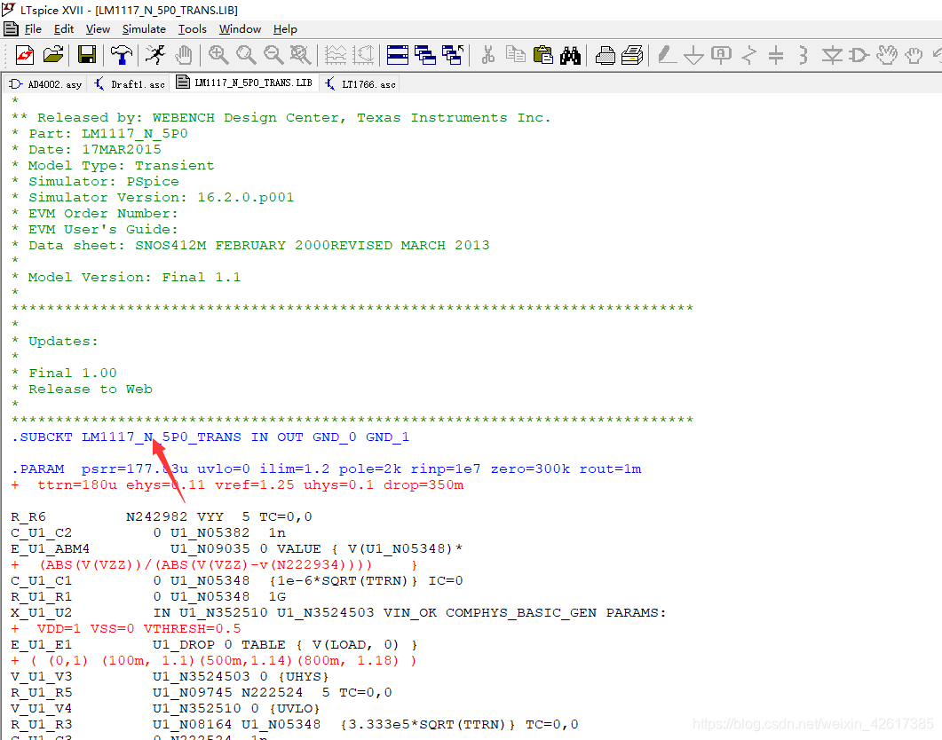Click the New Schematic icon
942x740 pixels.
click(x=25, y=55)
